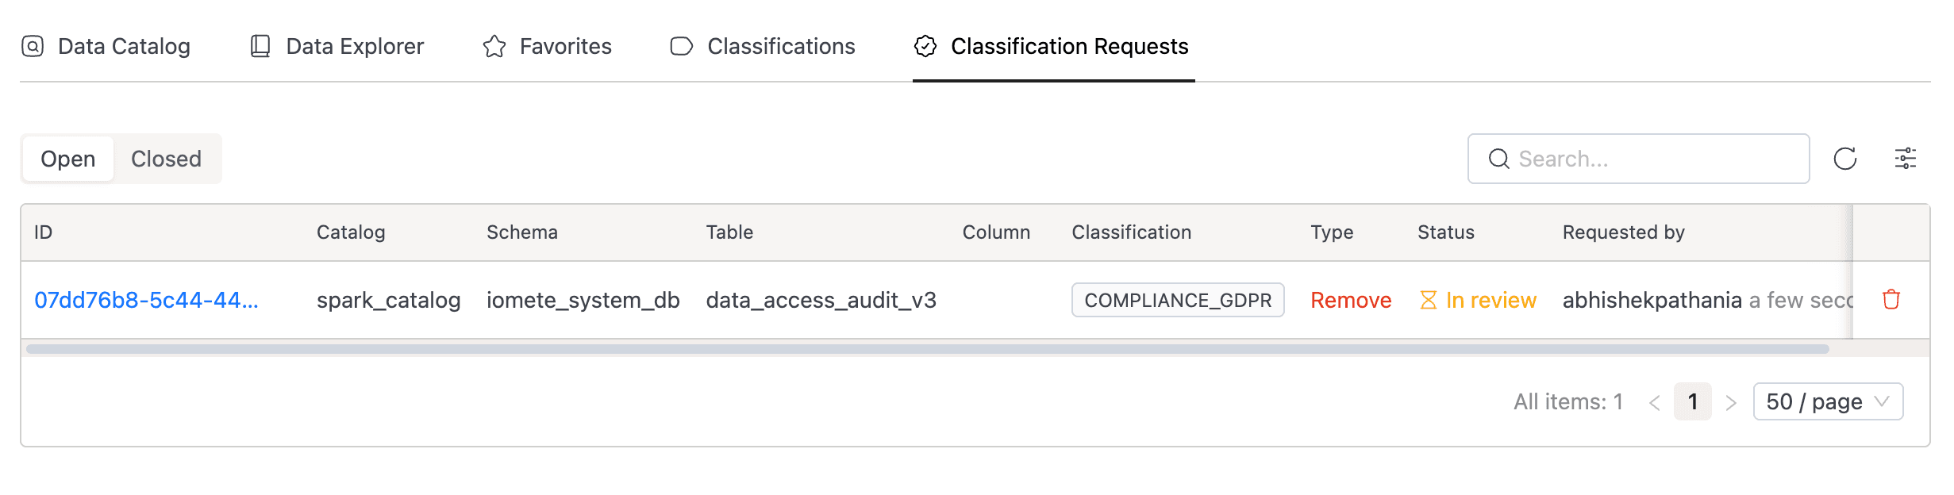Click the Classifications tag icon
Screen dimensions: 1954x495
pos(681,46)
